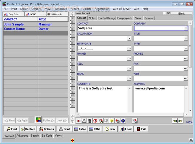Click the previous record yellow hand icon

(x=175, y=121)
